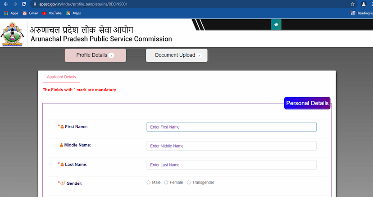The width and height of the screenshot is (373, 197).
Task: Switch to Applicant Details tab
Action: point(61,77)
